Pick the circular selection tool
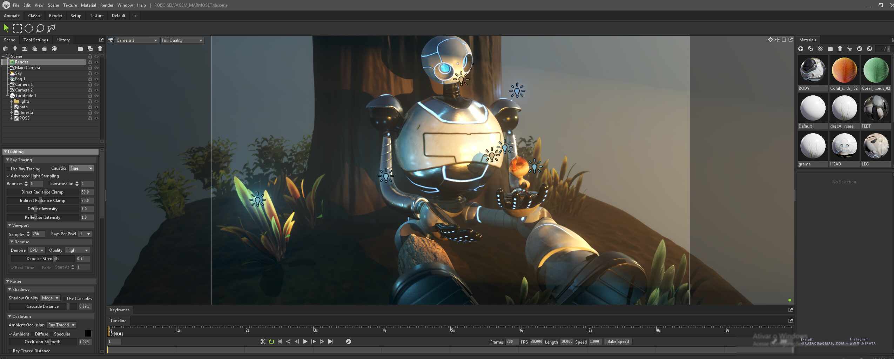This screenshot has height=359, width=894. (x=29, y=28)
